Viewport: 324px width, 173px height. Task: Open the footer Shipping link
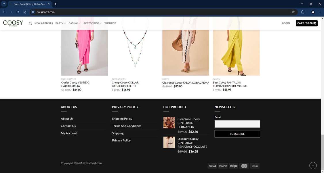118,133
